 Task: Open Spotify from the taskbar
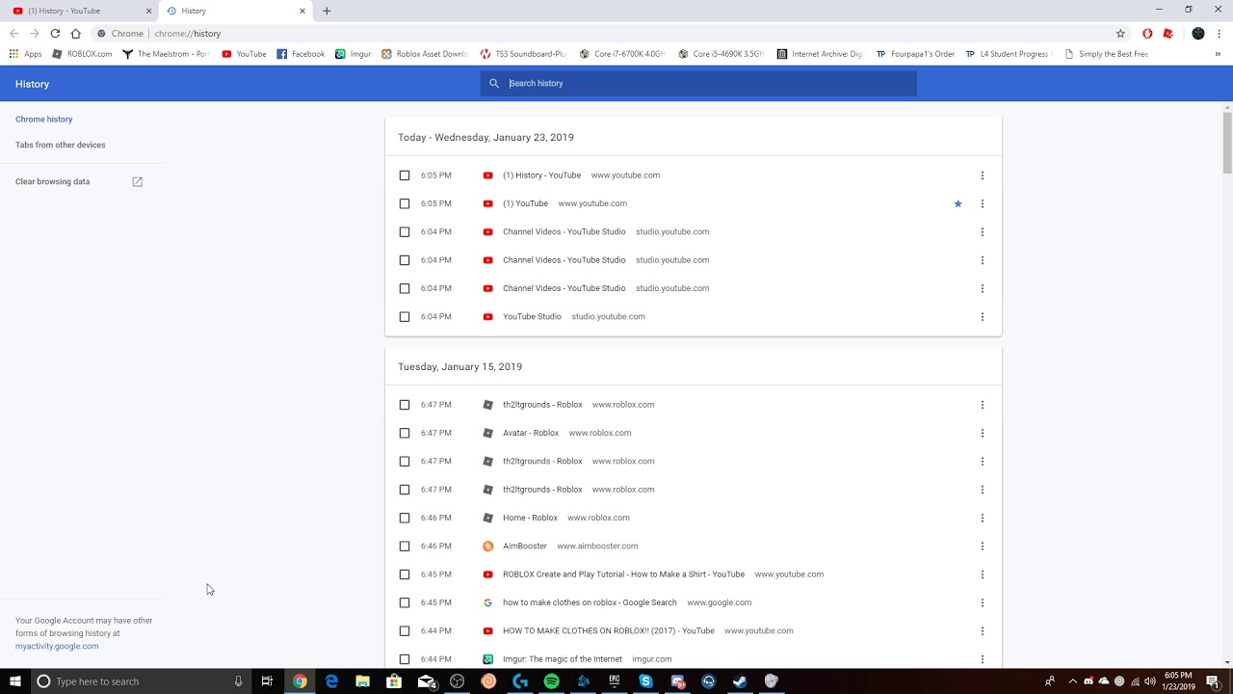[x=551, y=681]
